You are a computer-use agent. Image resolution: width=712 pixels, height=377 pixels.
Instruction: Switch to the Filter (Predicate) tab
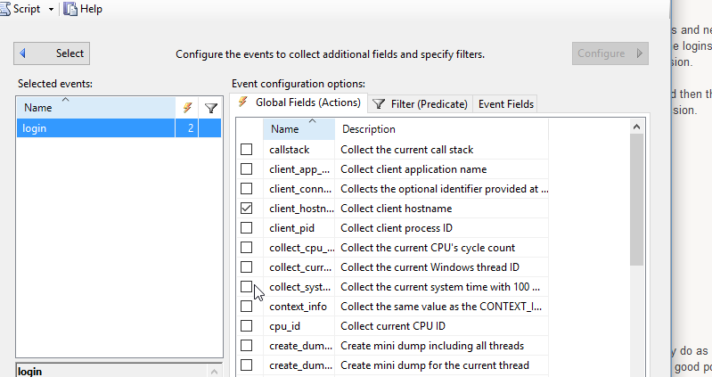(419, 104)
